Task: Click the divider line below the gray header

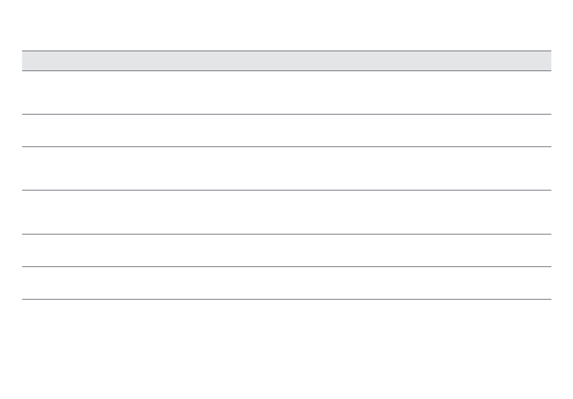Action: click(x=286, y=71)
